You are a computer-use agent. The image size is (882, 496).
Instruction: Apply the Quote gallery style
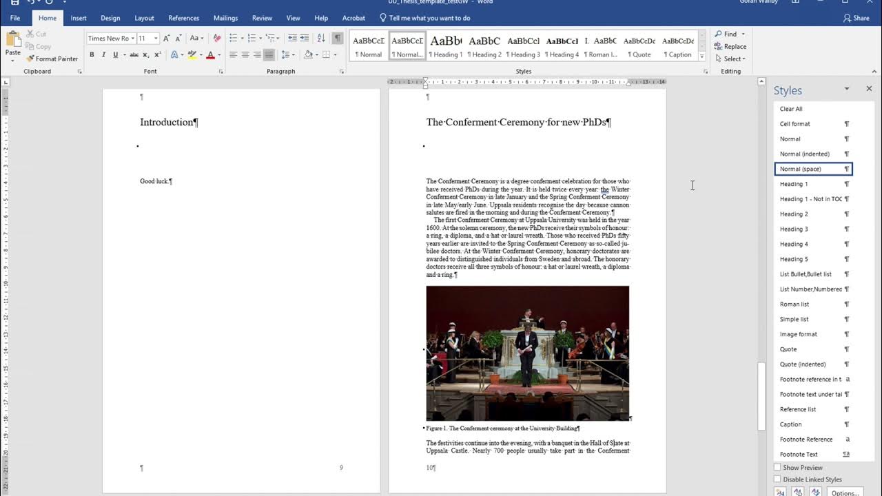pyautogui.click(x=639, y=45)
